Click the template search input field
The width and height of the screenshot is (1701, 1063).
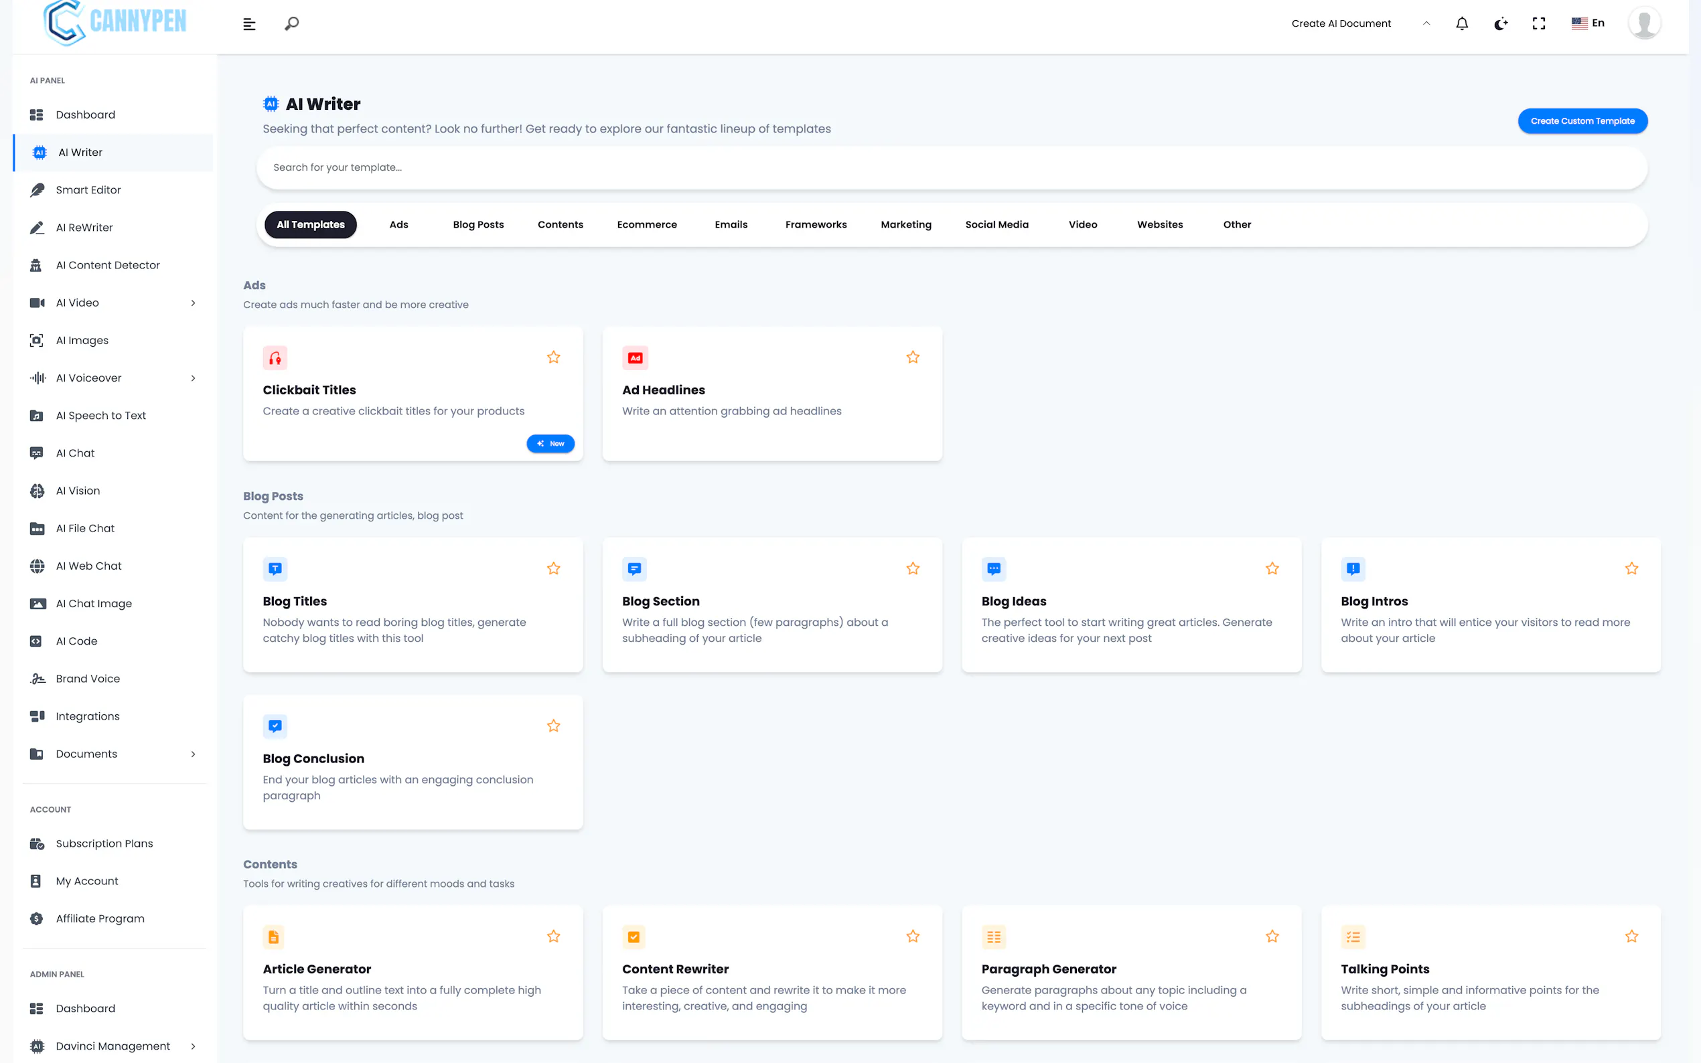click(x=951, y=167)
